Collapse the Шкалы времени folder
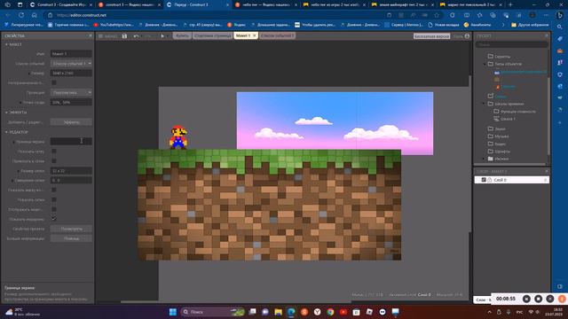 [x=485, y=104]
